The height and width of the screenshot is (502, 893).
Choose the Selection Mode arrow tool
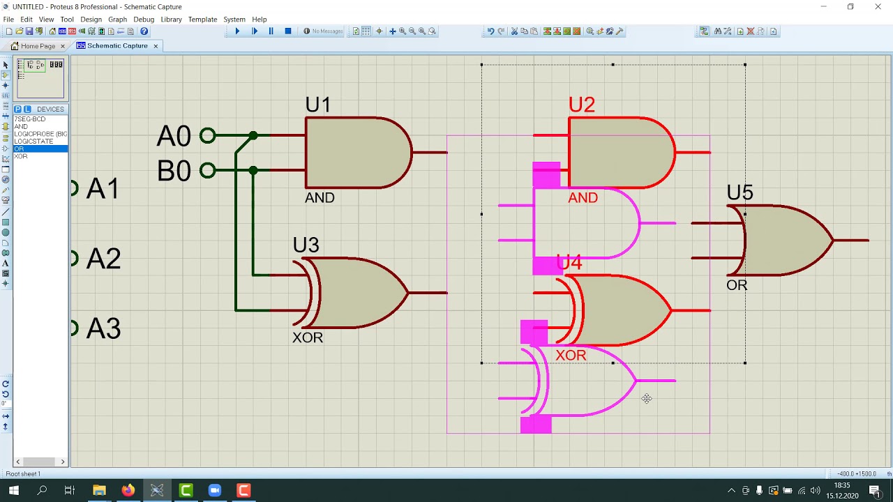coord(6,65)
